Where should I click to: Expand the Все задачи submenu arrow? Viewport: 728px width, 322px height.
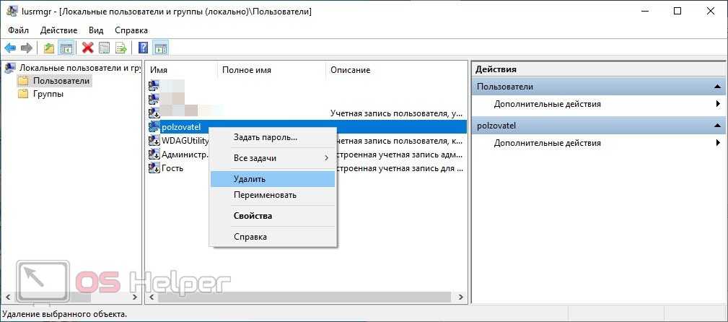coord(326,158)
